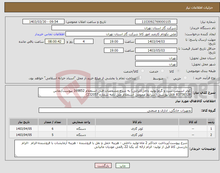Click the announcement date field 1403/03/30 - 09:54
The image size is (220, 173).
(43, 22)
